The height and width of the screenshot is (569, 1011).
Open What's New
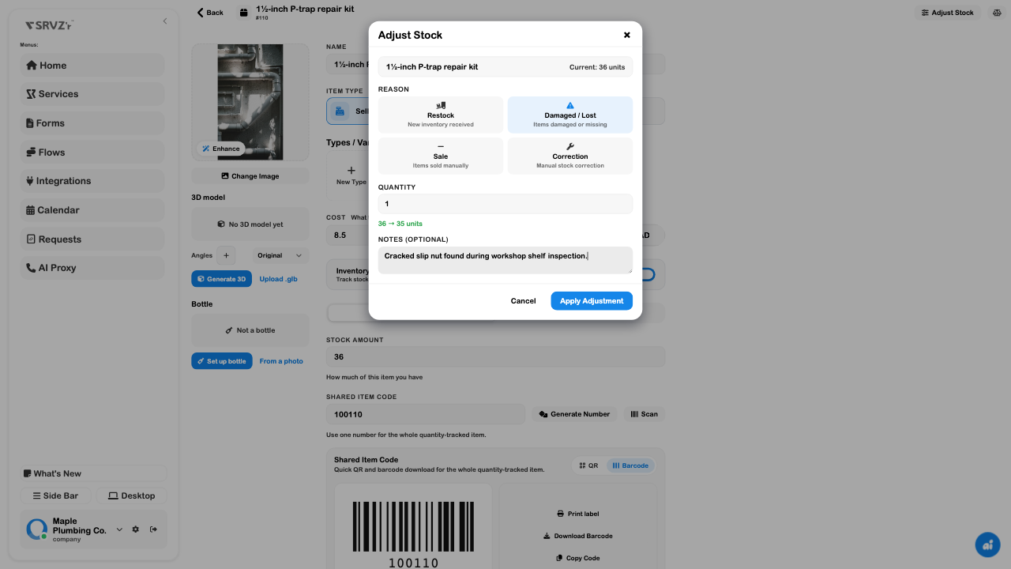click(x=94, y=473)
